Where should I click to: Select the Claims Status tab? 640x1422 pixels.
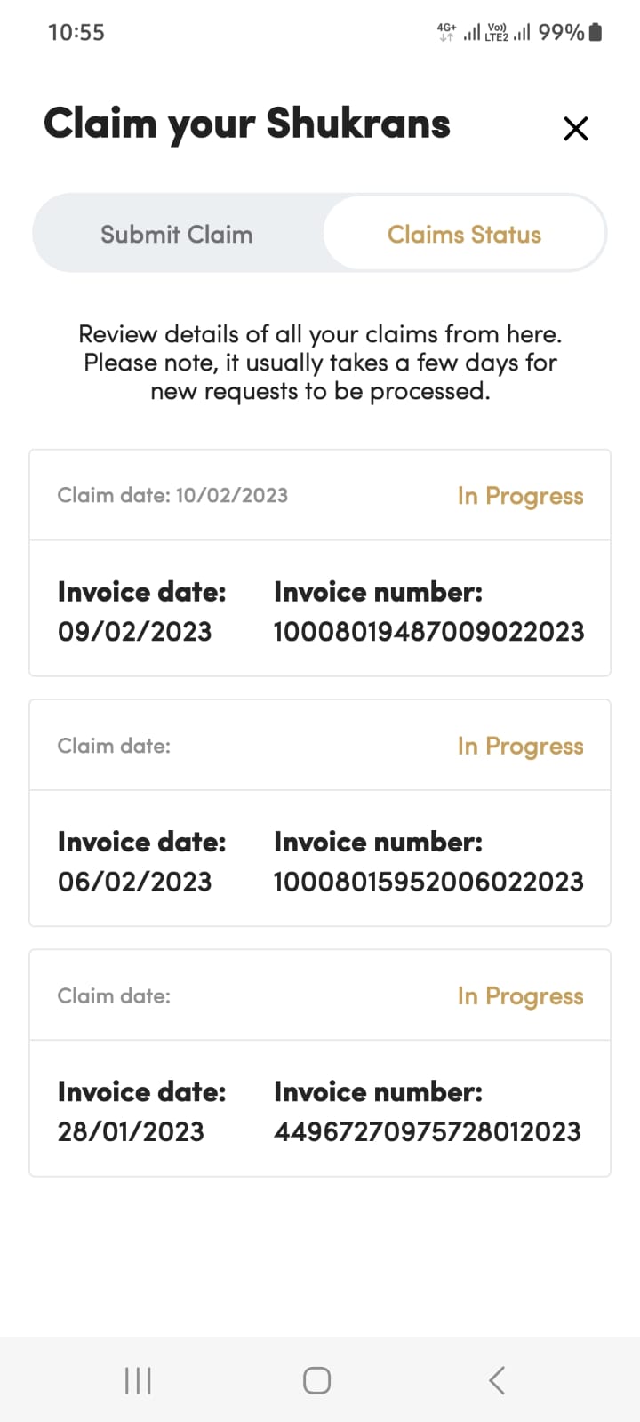[x=464, y=235]
